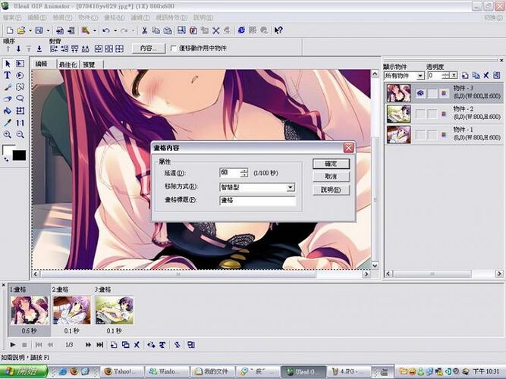Open the 所有物件 display objects dropdown
The height and width of the screenshot is (379, 506).
point(420,76)
